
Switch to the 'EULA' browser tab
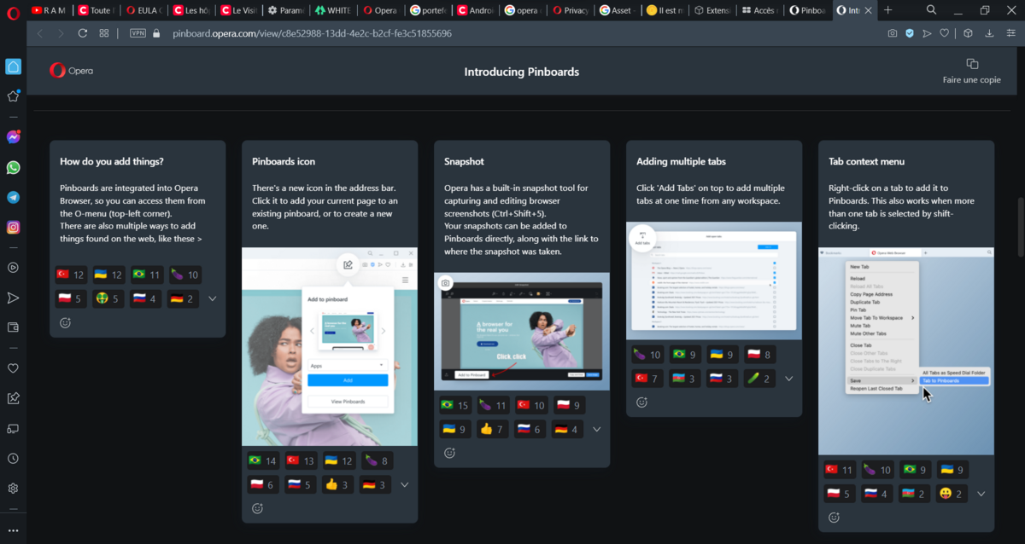(143, 10)
